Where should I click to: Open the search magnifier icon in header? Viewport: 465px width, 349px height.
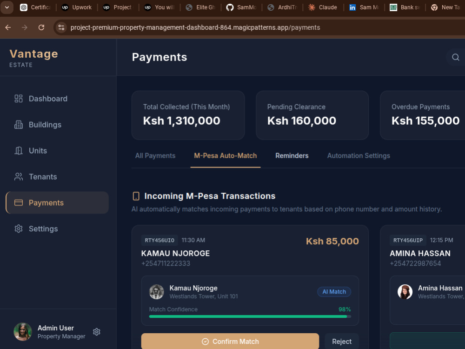pos(456,57)
